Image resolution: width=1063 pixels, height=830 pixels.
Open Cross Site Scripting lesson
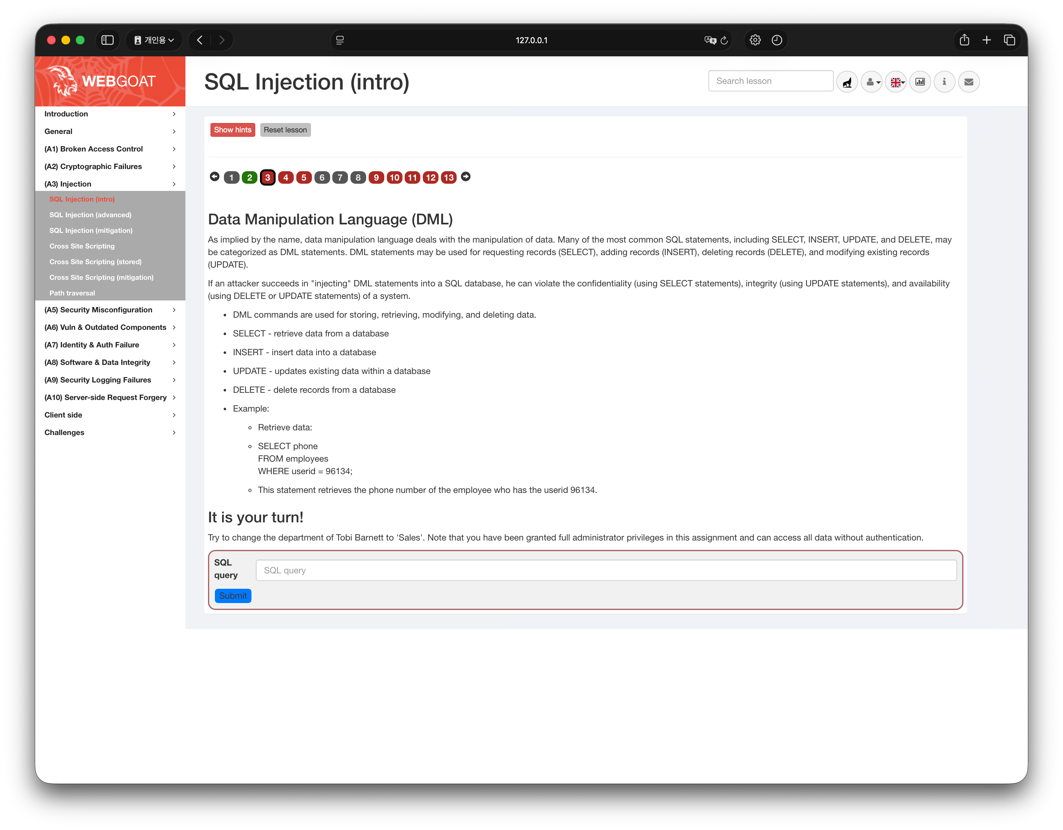(82, 246)
